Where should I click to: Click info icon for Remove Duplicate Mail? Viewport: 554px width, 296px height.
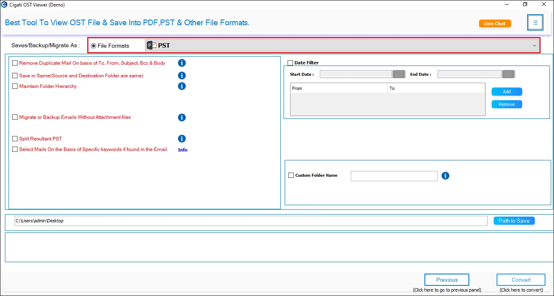click(182, 63)
